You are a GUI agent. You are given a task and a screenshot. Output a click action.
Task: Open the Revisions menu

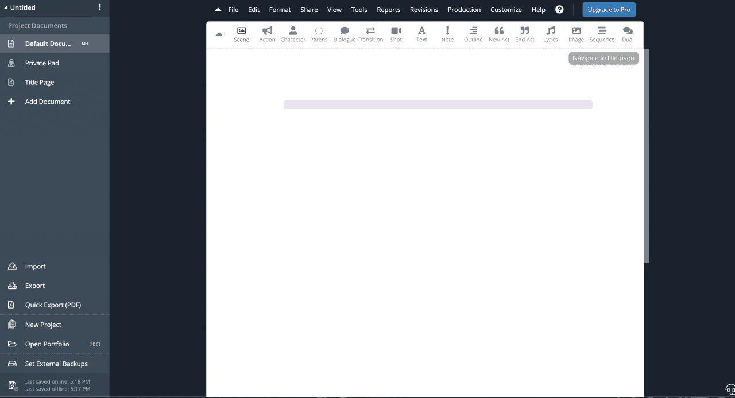[x=424, y=9]
